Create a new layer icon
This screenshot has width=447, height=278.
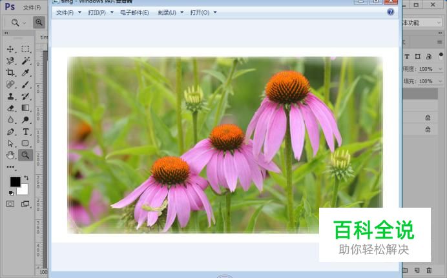tap(417, 270)
